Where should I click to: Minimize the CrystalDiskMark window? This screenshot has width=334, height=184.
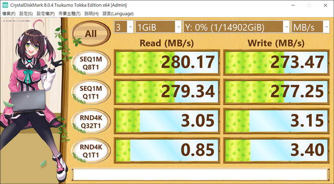click(x=293, y=5)
